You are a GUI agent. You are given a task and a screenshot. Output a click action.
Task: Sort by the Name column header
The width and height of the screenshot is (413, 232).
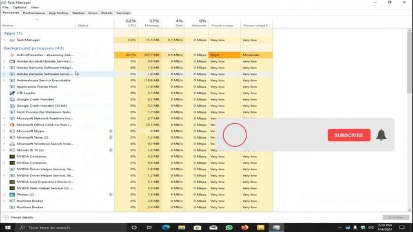38,23
